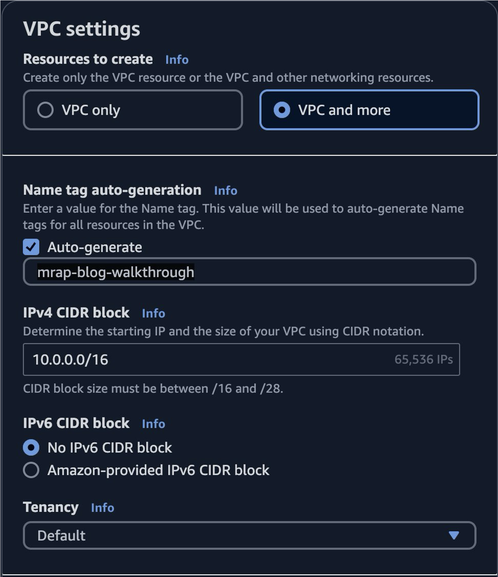Click the radio circle inside the "VPC and more" card
This screenshot has height=577, width=498.
coord(282,110)
